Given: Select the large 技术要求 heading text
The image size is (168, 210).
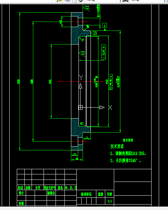Looking at the screenshot, I should (x=117, y=146).
